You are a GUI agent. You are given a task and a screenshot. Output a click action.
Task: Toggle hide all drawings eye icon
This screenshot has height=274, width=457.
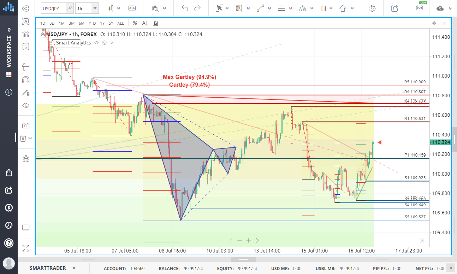[x=26, y=105]
